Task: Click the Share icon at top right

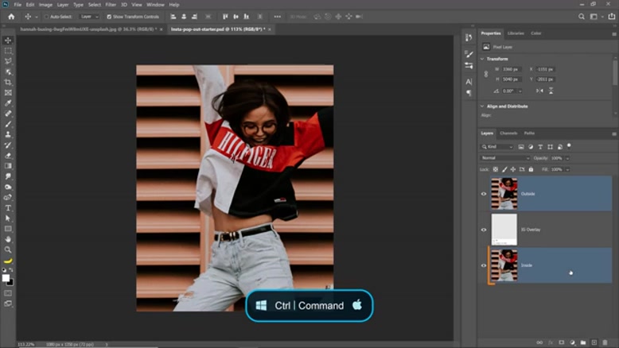Action: (x=612, y=17)
